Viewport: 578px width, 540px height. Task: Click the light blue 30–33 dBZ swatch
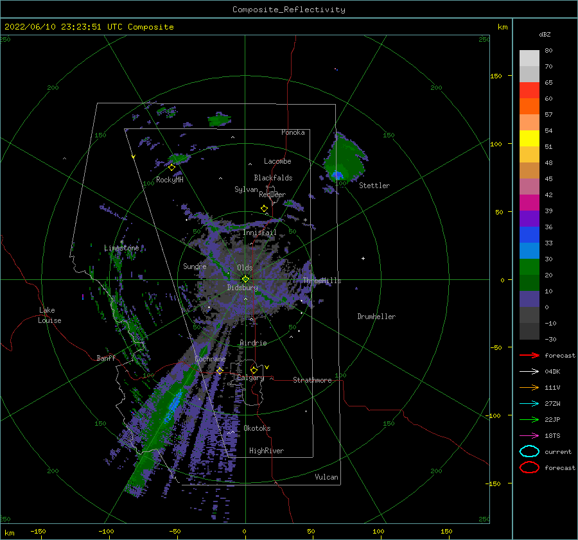pyautogui.click(x=529, y=251)
